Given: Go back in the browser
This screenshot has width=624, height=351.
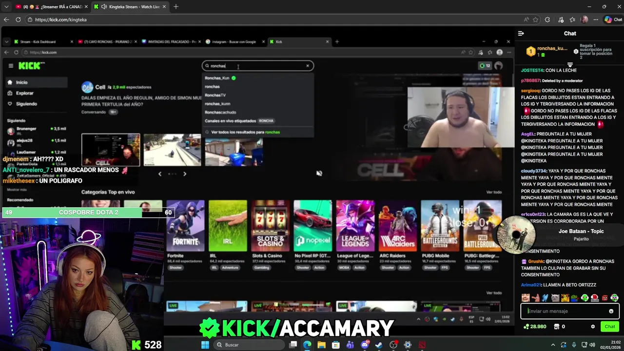Looking at the screenshot, I should 6,19.
